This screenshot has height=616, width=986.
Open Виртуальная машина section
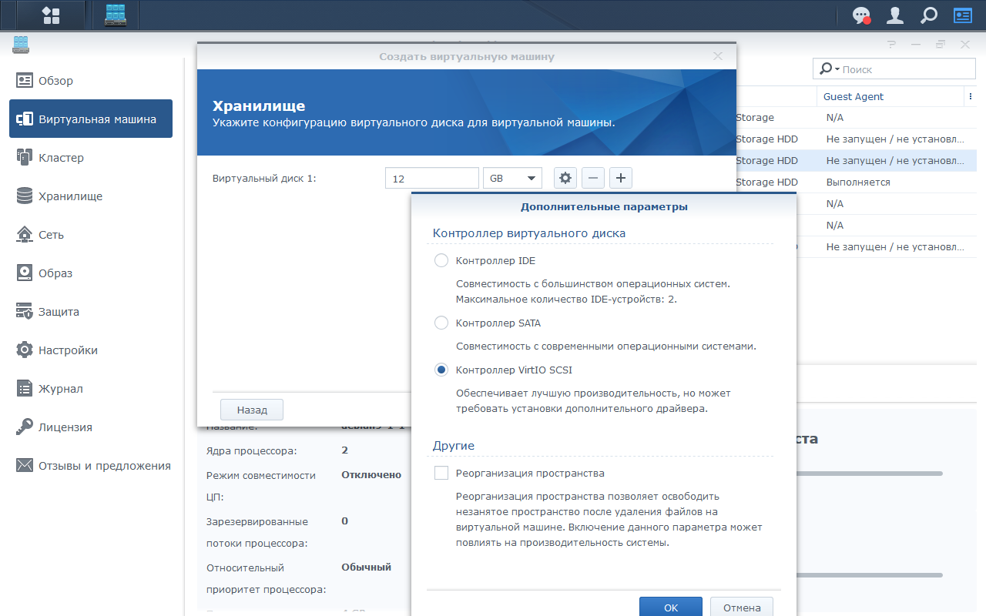(x=91, y=119)
